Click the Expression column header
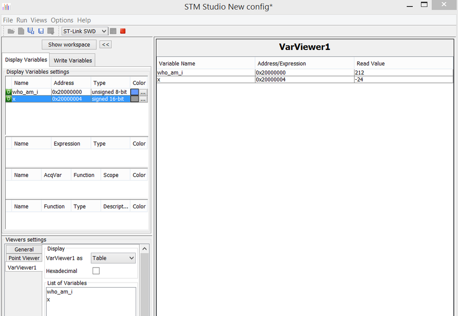Screen dimensions: 458x316 click(71, 143)
